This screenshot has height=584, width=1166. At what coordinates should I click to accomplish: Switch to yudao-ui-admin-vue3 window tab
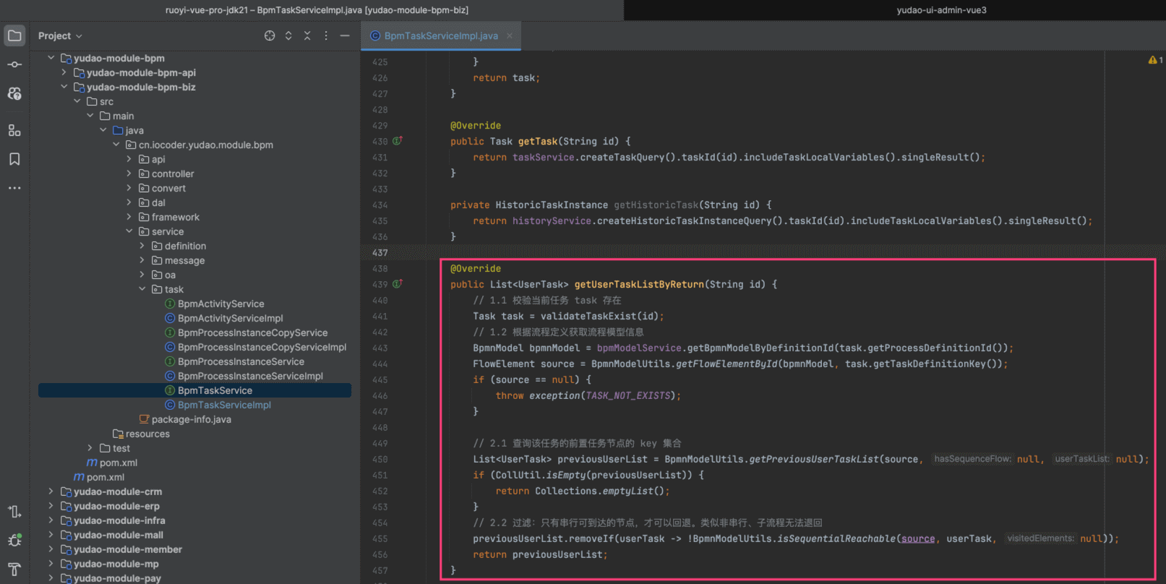[x=941, y=10]
